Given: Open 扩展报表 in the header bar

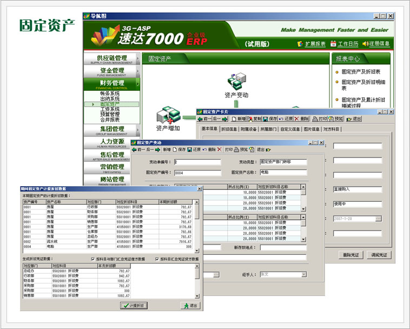Looking at the screenshot, I should click(312, 44).
